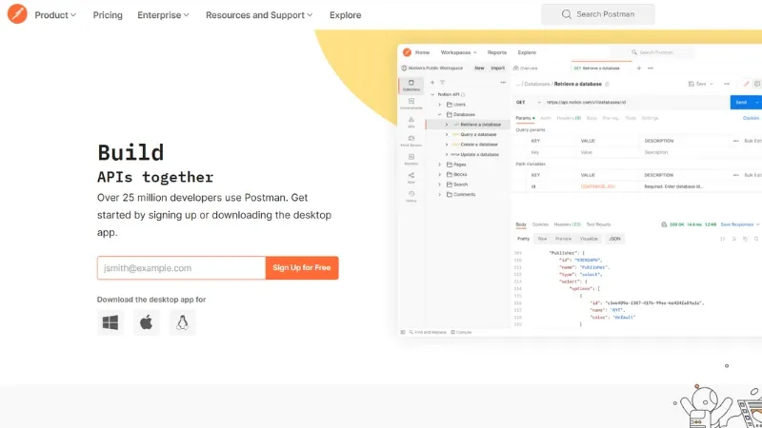Select Query a database request
Screen dimensions: 762x428
point(478,134)
